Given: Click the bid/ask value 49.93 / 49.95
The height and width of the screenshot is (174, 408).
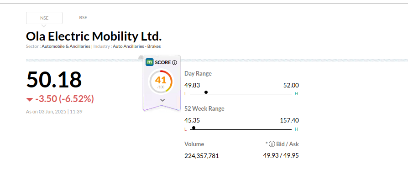Looking at the screenshot, I should [281, 156].
